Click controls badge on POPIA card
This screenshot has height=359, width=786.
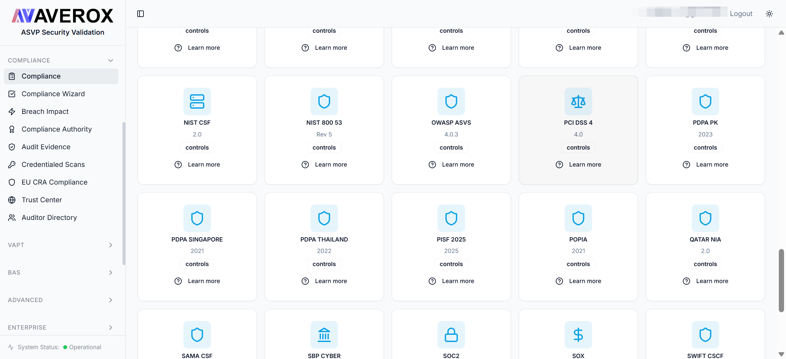tap(578, 264)
